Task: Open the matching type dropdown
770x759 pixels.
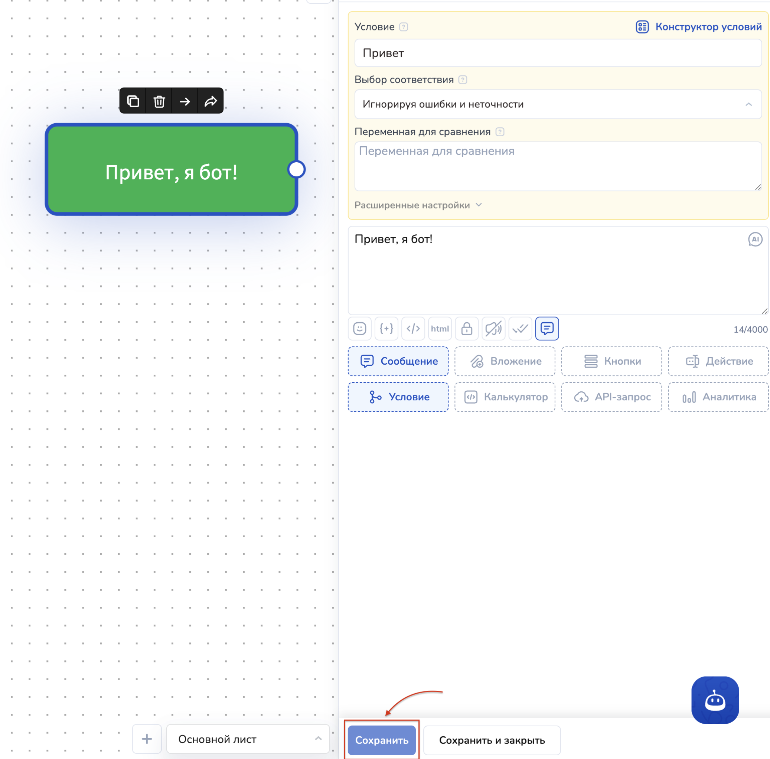Action: [558, 104]
